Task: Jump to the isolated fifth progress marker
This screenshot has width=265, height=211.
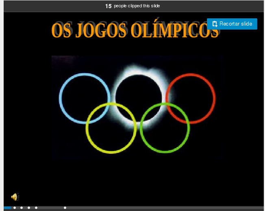Action: [65, 208]
